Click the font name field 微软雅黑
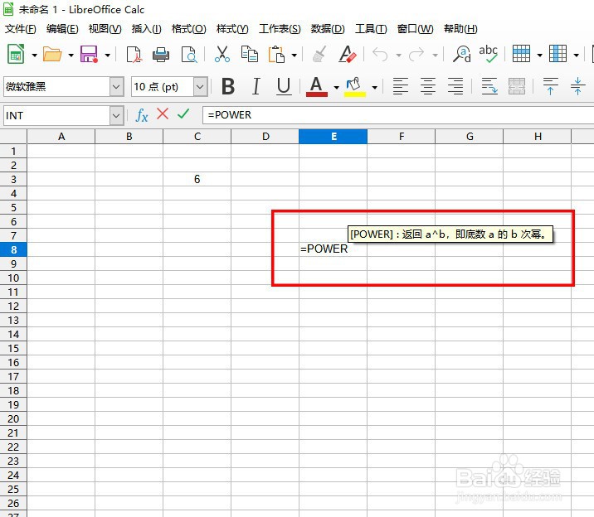The width and height of the screenshot is (594, 517). (56, 87)
